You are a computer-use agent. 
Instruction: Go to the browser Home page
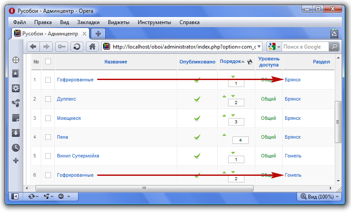coord(92,47)
